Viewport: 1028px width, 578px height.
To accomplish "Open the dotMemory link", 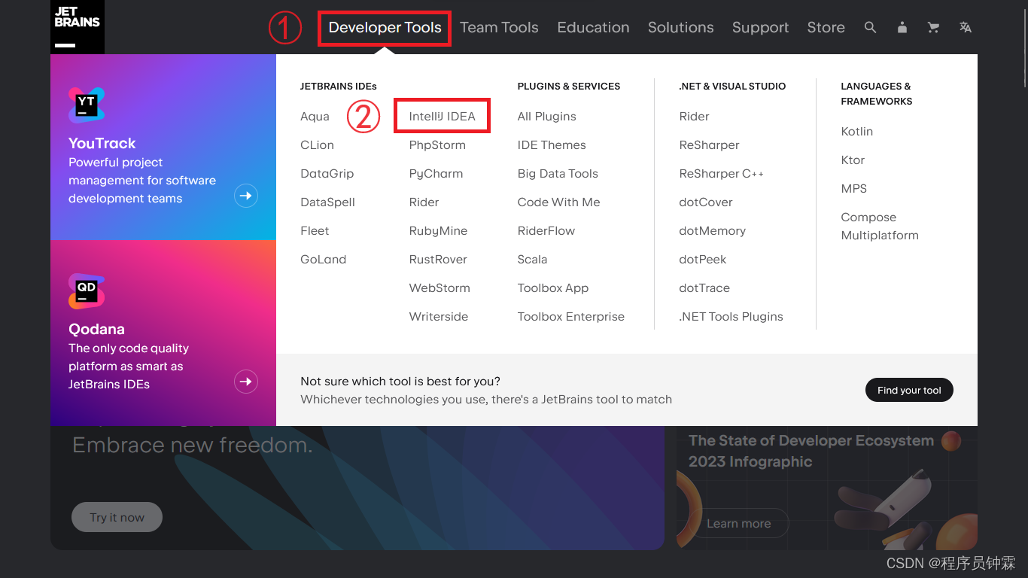I will pos(712,231).
